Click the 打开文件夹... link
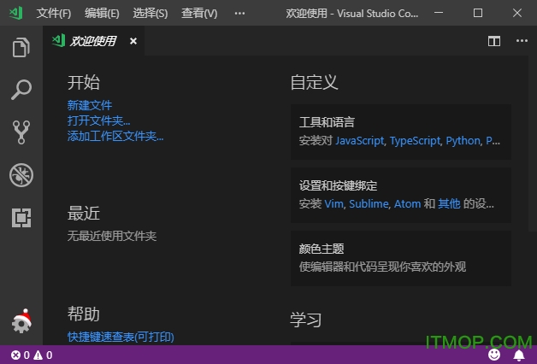This screenshot has height=364, width=537. coord(98,120)
